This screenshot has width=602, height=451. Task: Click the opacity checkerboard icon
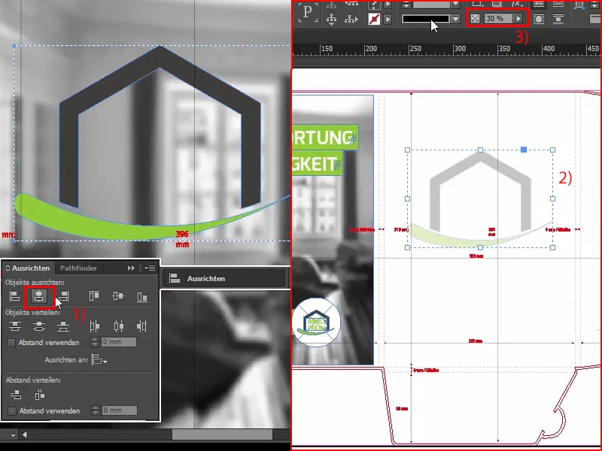click(475, 18)
